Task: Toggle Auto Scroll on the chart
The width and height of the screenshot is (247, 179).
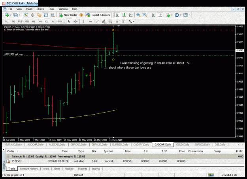Action: [x=153, y=15]
